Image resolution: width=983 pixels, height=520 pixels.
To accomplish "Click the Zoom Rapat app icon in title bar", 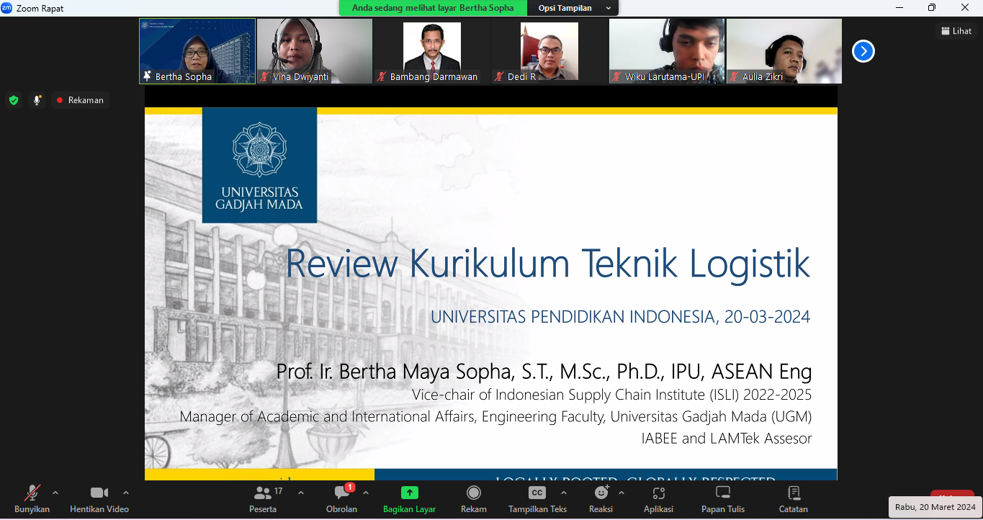I will 7,8.
